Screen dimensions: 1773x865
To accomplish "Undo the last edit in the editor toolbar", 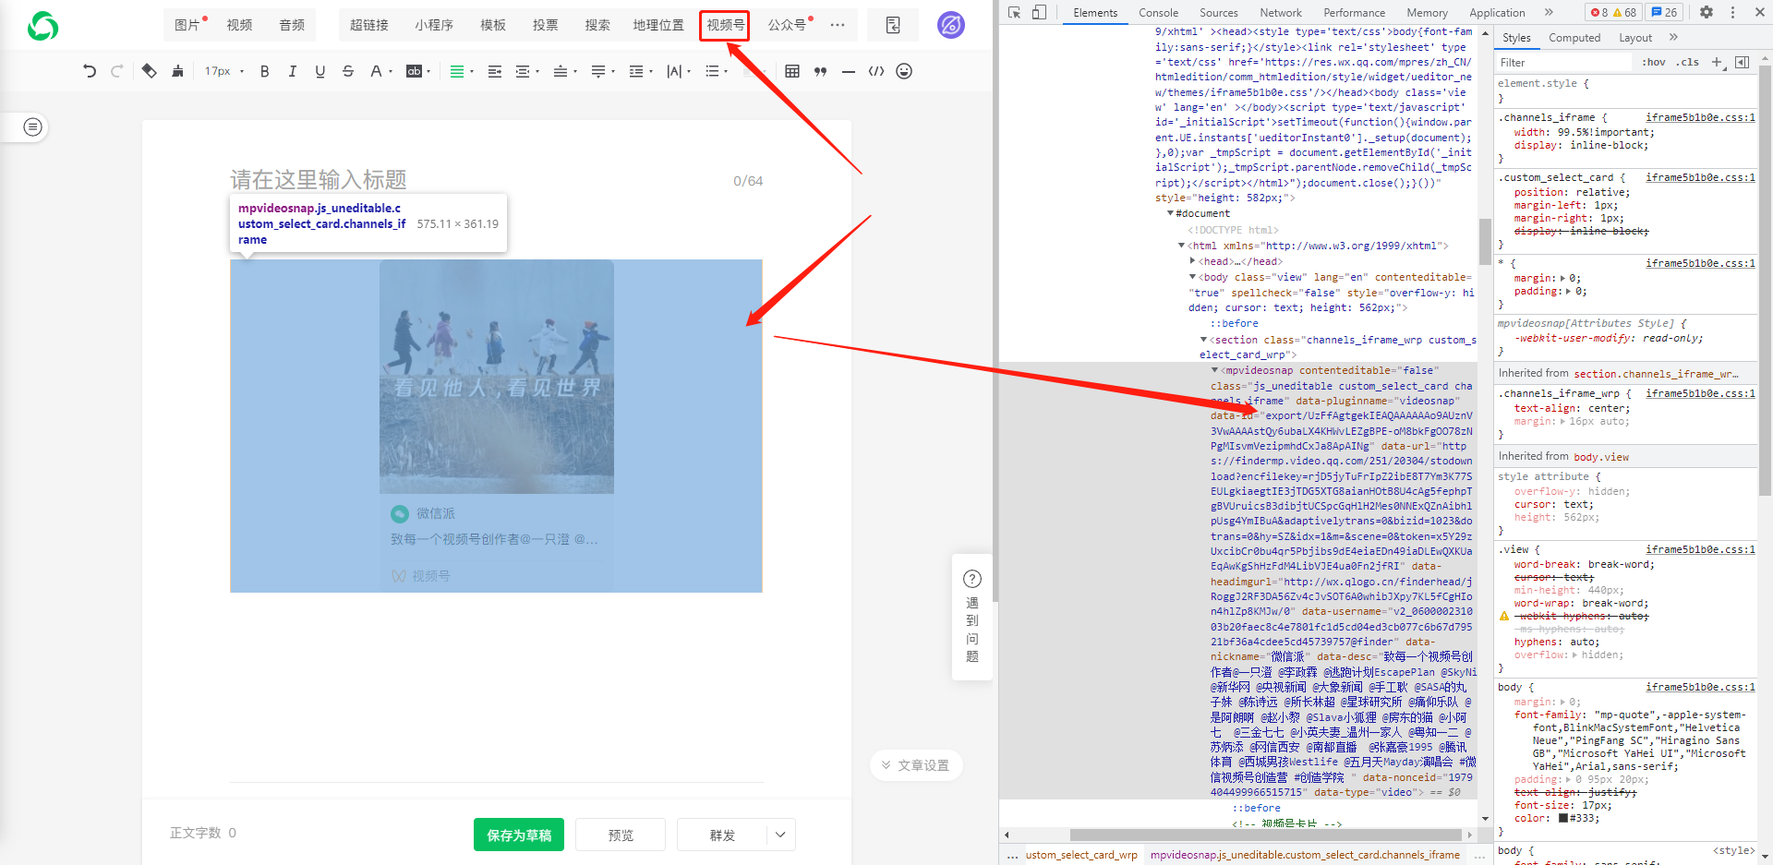I will point(90,71).
